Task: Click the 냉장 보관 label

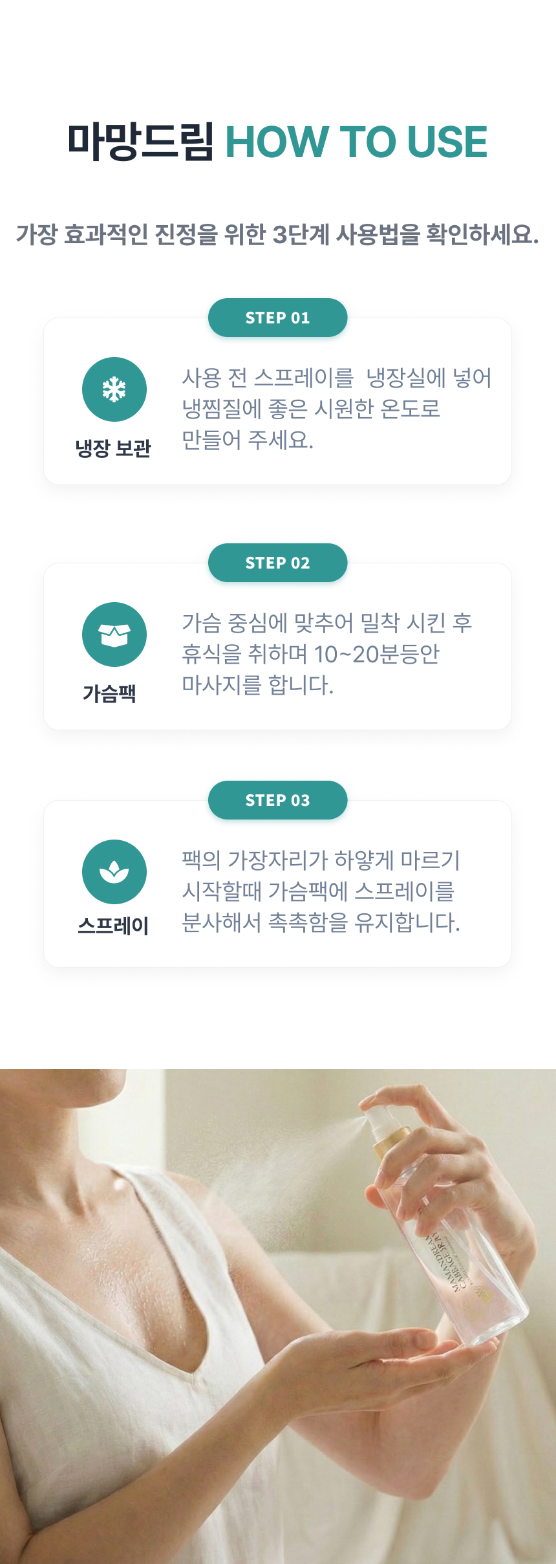Action: [x=113, y=448]
